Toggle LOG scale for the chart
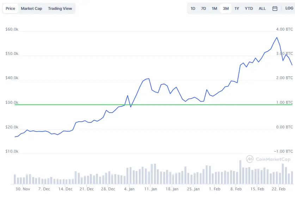295x197 pixels. click(289, 8)
